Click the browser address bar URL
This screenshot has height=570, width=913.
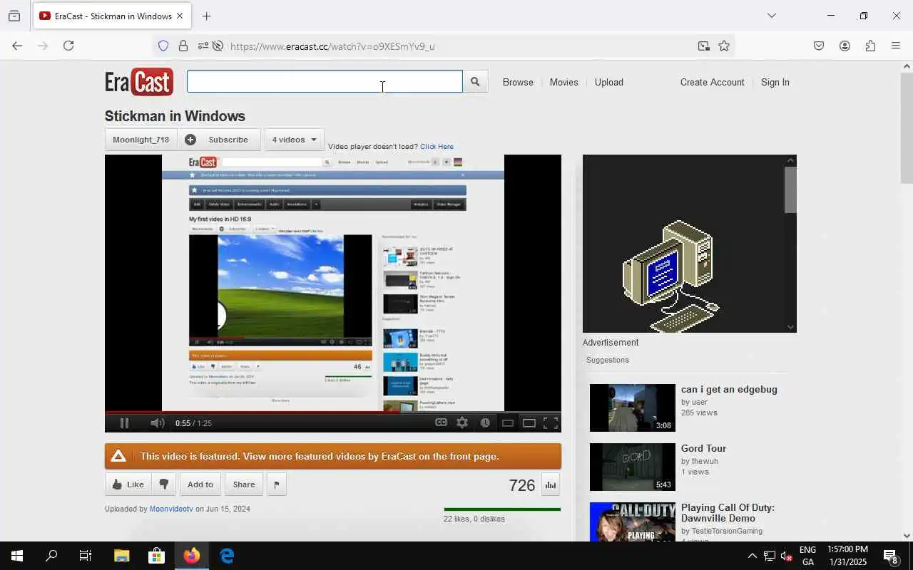(332, 46)
